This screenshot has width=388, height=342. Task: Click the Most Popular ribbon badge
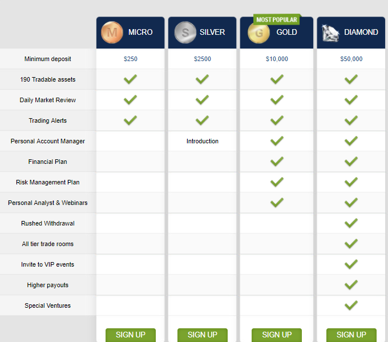pos(276,19)
